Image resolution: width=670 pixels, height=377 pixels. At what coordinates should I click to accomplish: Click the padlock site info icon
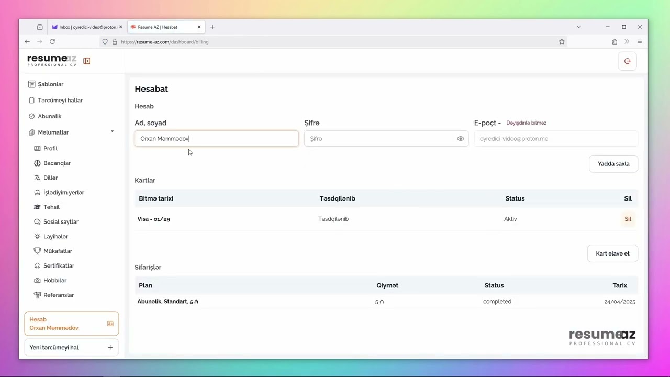click(x=115, y=42)
